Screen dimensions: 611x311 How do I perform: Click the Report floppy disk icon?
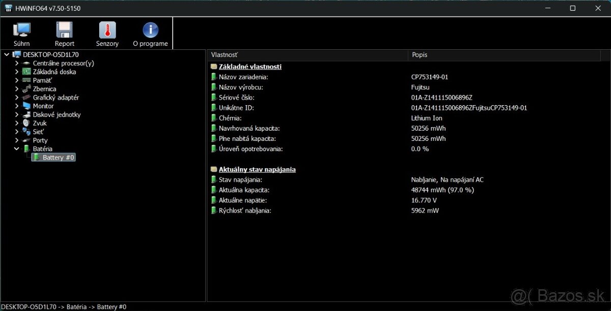[x=65, y=34]
